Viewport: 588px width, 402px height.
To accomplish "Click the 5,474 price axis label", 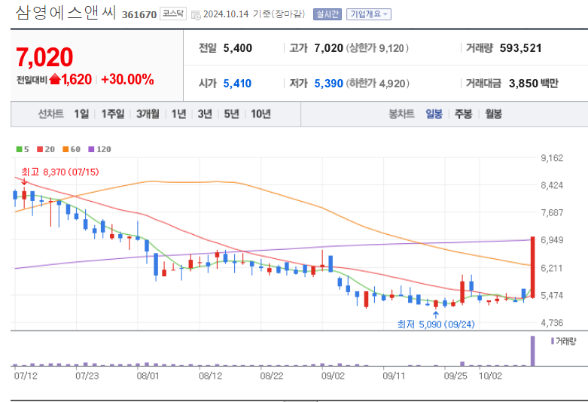I will (x=552, y=296).
